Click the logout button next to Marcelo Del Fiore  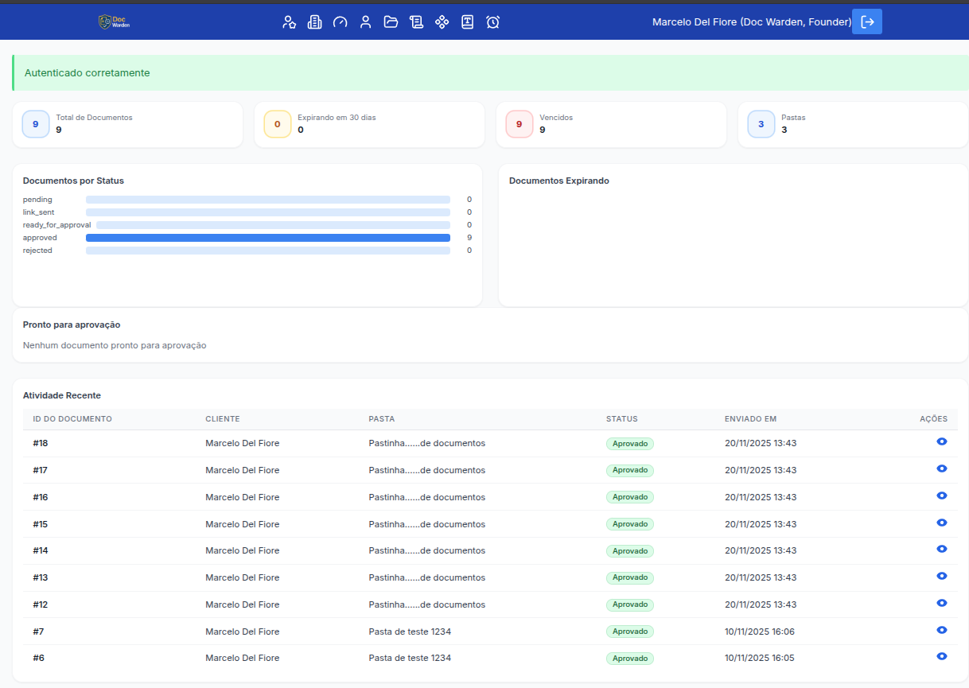[867, 21]
